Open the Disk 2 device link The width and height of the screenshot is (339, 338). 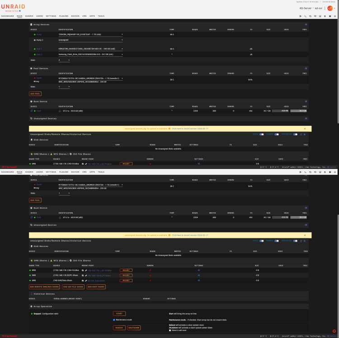coord(39,55)
